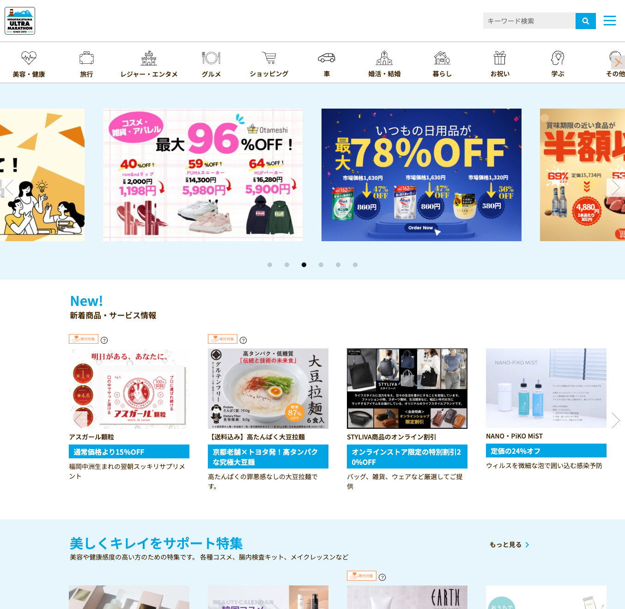Click 寄付対象 badge above 大豆拉麺
The height and width of the screenshot is (609, 625).
[223, 339]
